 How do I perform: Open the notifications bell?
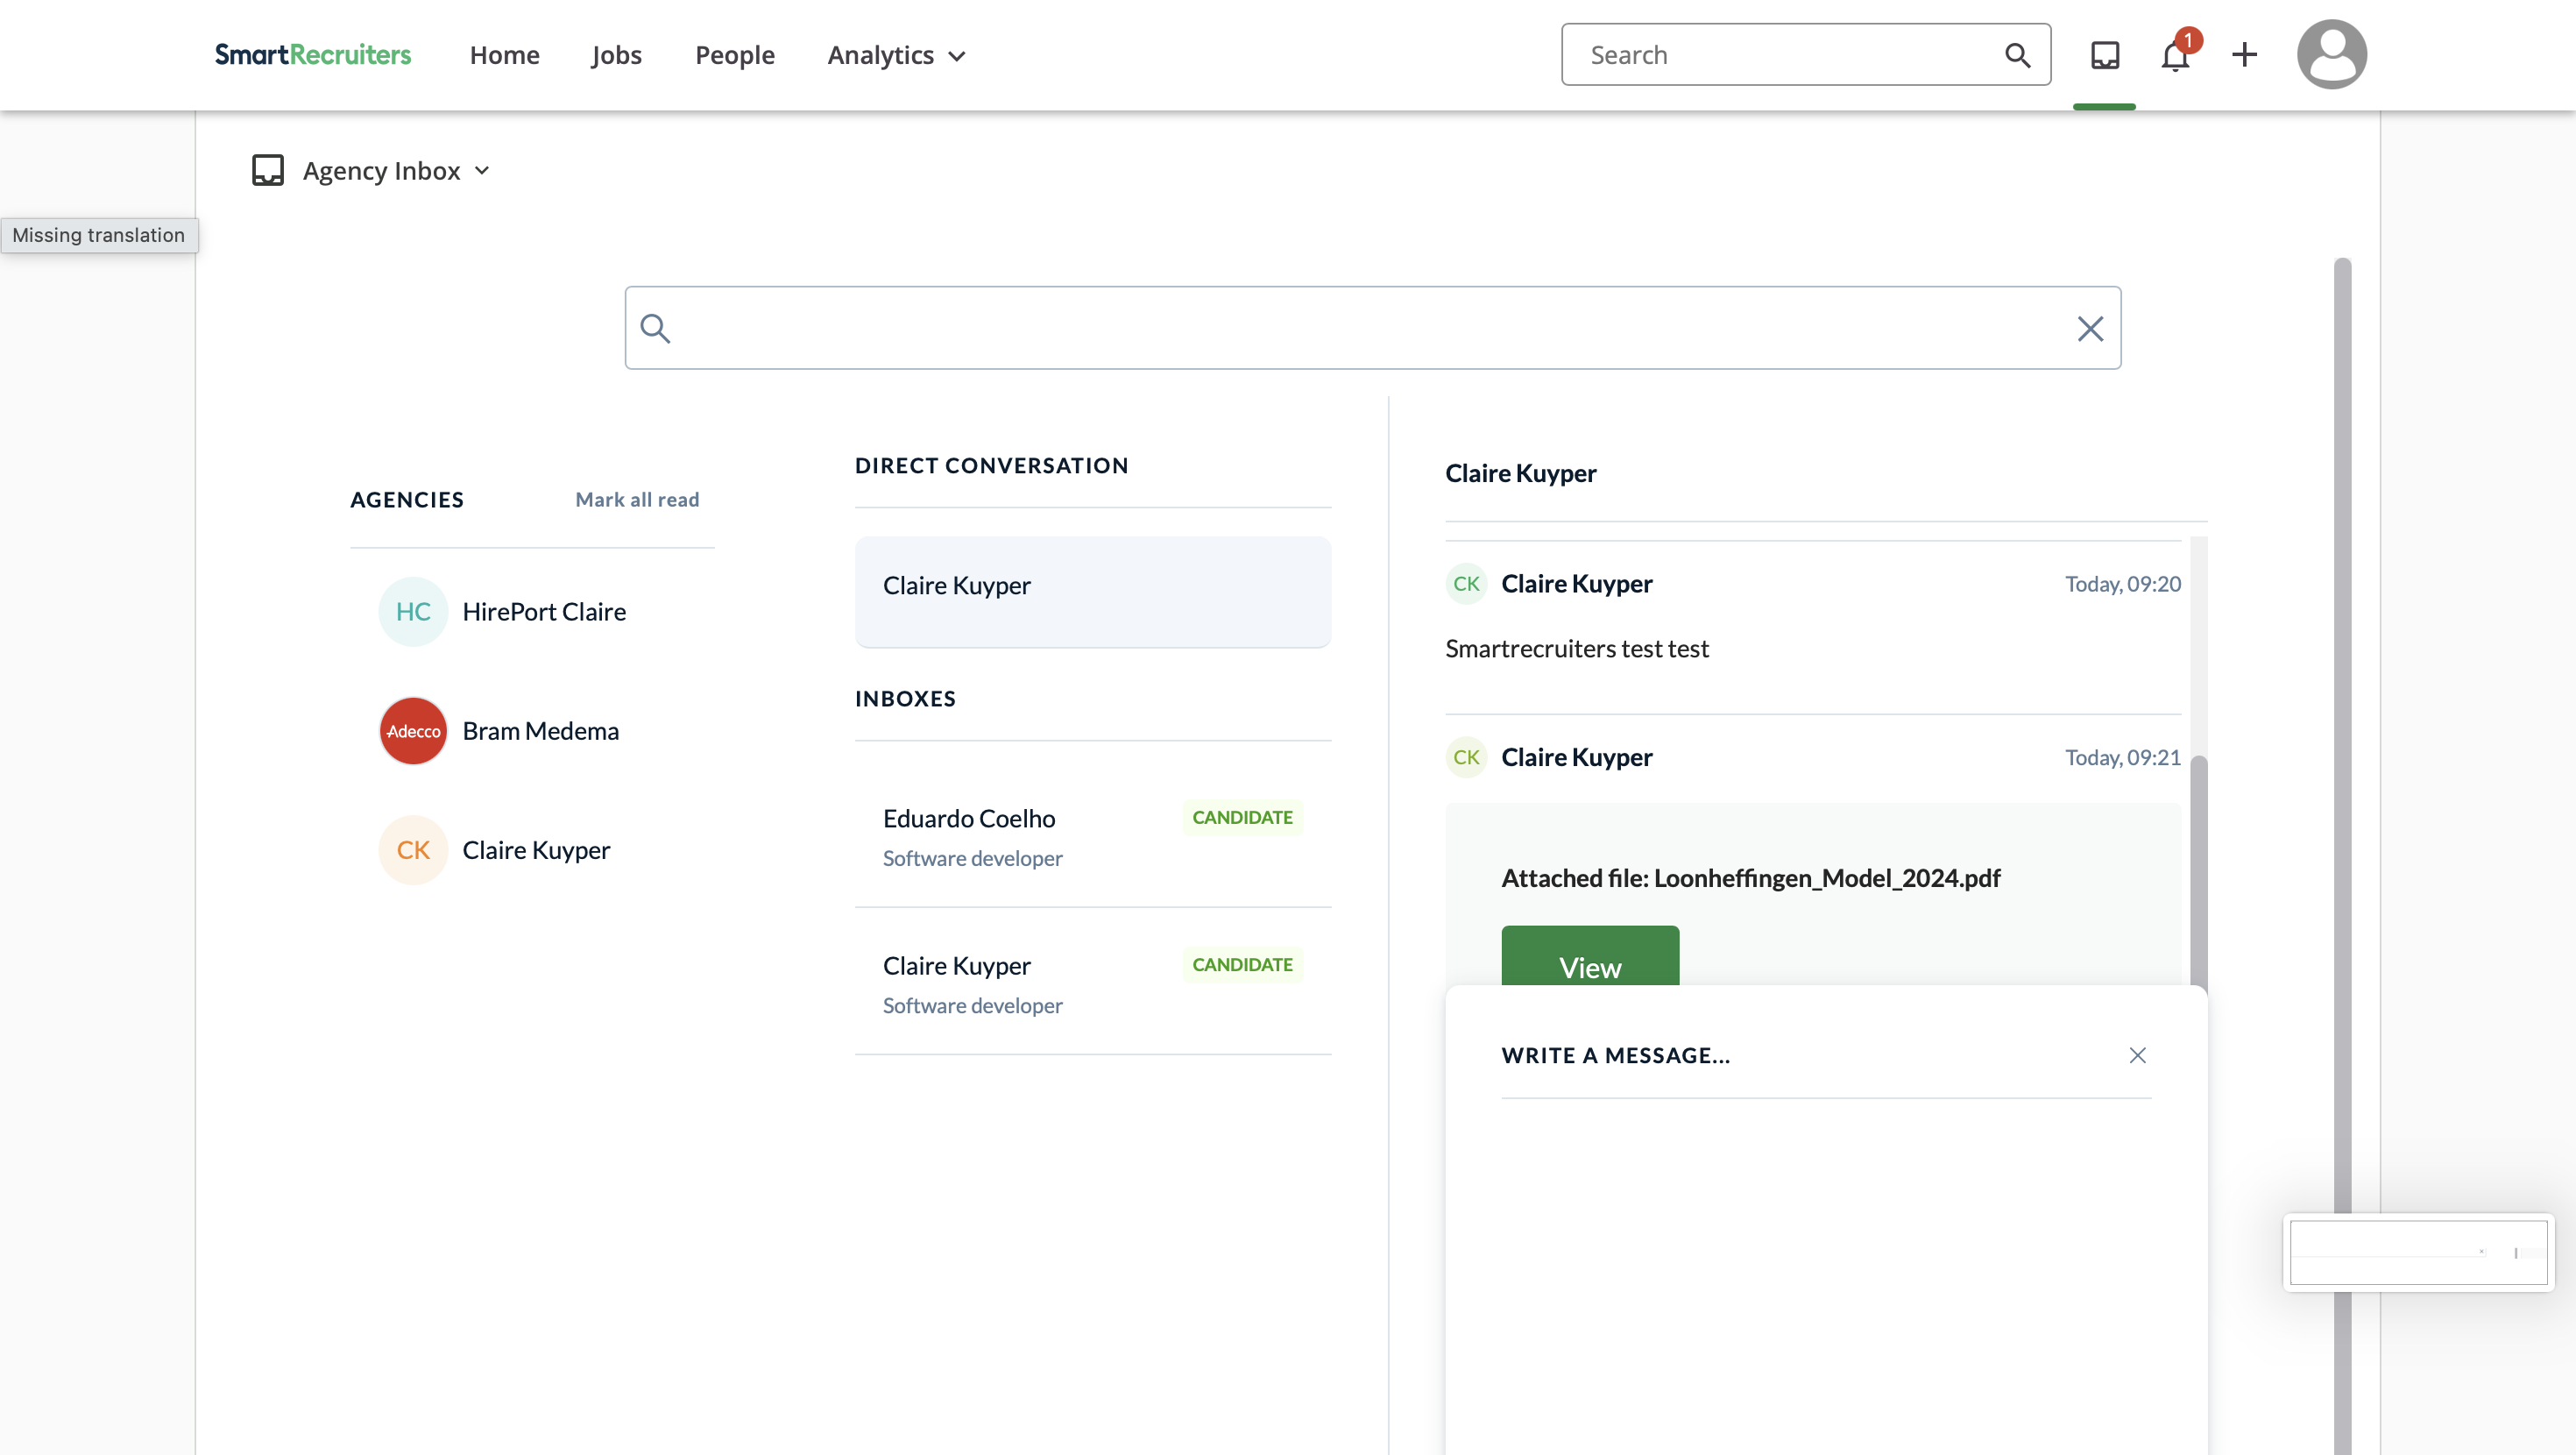[x=2175, y=55]
